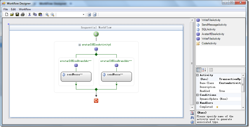Open the Workflow menu

coord(25,9)
